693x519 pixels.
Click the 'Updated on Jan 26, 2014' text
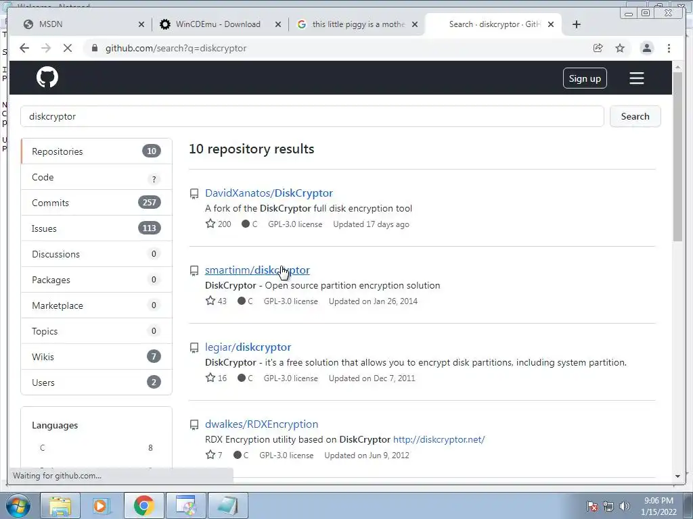point(373,301)
